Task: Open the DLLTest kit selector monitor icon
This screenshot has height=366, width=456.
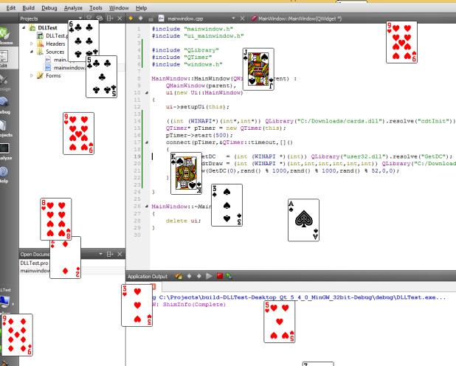Action: [4, 301]
